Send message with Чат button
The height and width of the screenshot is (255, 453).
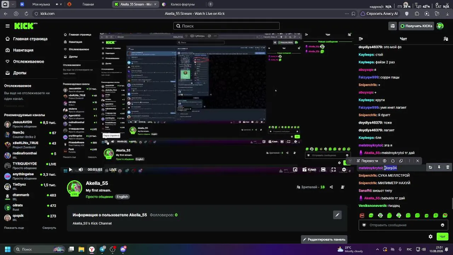[442, 237]
